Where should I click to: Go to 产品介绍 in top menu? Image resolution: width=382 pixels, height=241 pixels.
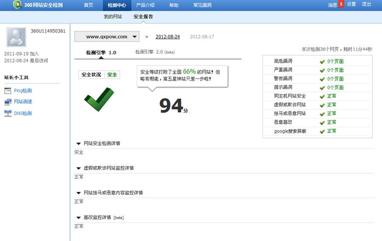[x=145, y=5]
